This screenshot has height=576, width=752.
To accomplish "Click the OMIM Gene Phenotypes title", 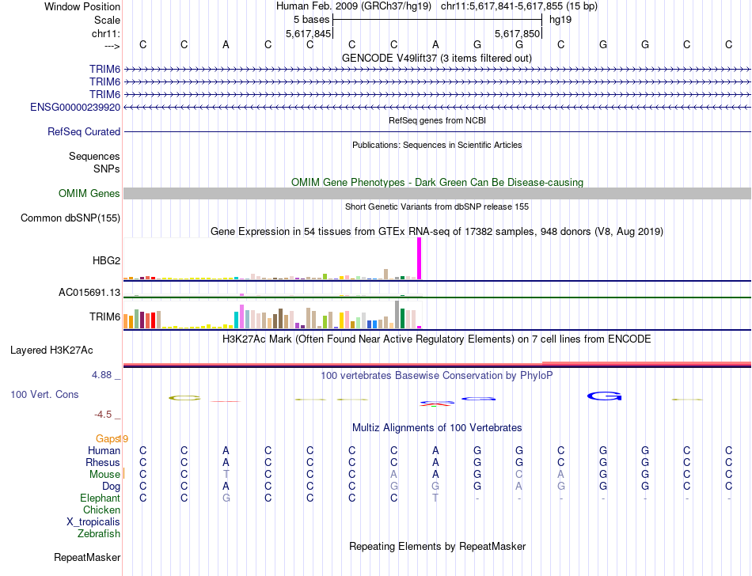I will point(438,182).
